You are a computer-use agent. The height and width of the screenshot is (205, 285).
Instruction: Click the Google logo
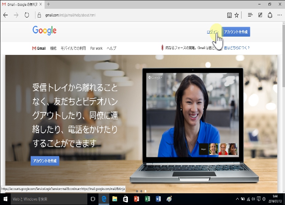pyautogui.click(x=45, y=30)
